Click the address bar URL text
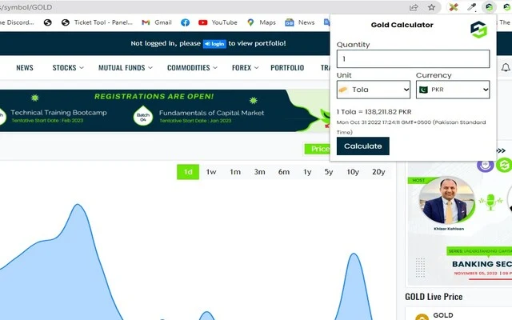 [x=26, y=7]
